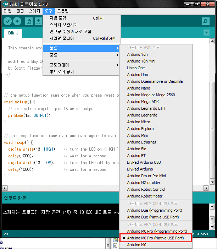Screen dimensions: 217x249
Task: Open the 파일 menu
Action: click(x=8, y=11)
